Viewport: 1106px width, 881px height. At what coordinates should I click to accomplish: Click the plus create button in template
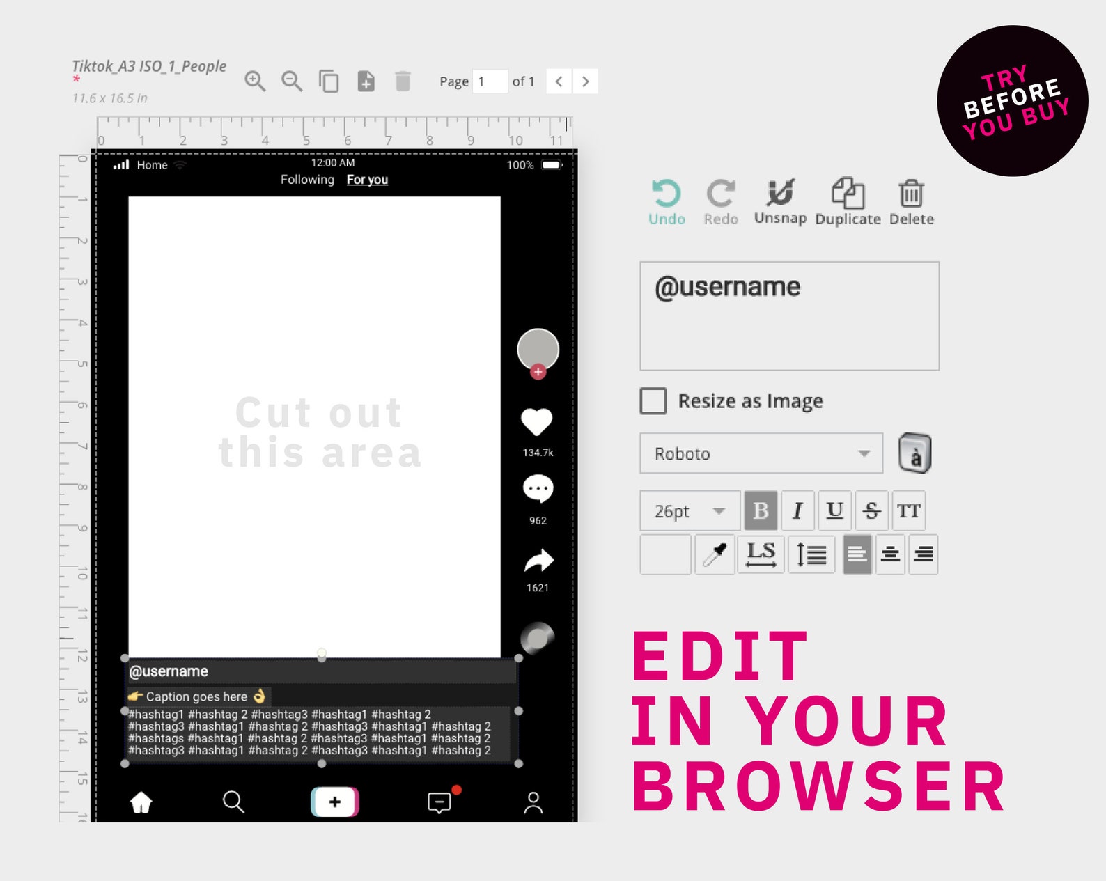[334, 802]
